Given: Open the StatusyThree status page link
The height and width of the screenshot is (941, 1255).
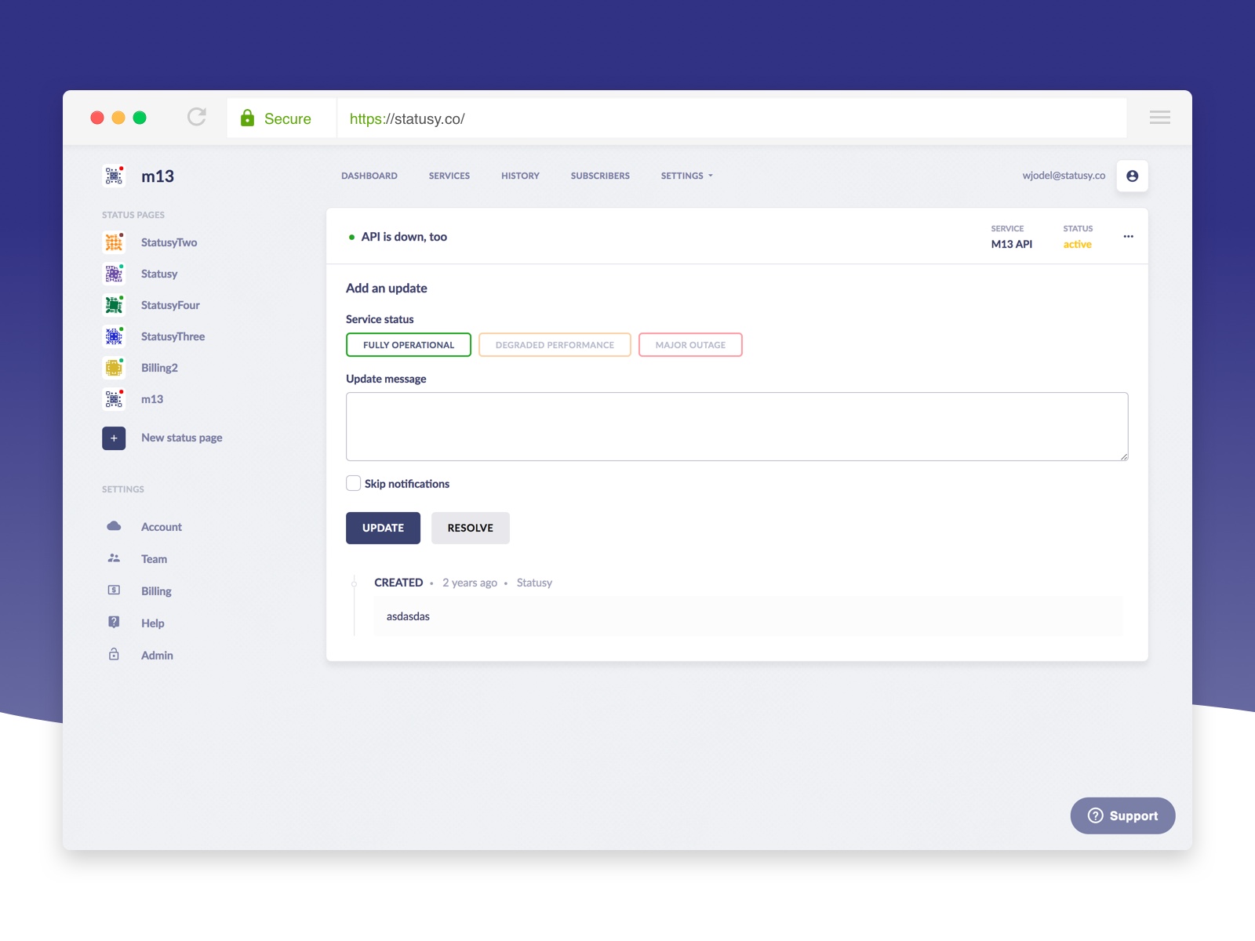Looking at the screenshot, I should click(x=173, y=336).
